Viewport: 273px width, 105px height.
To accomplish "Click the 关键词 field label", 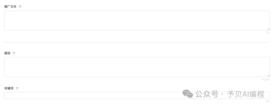I will (9, 88).
